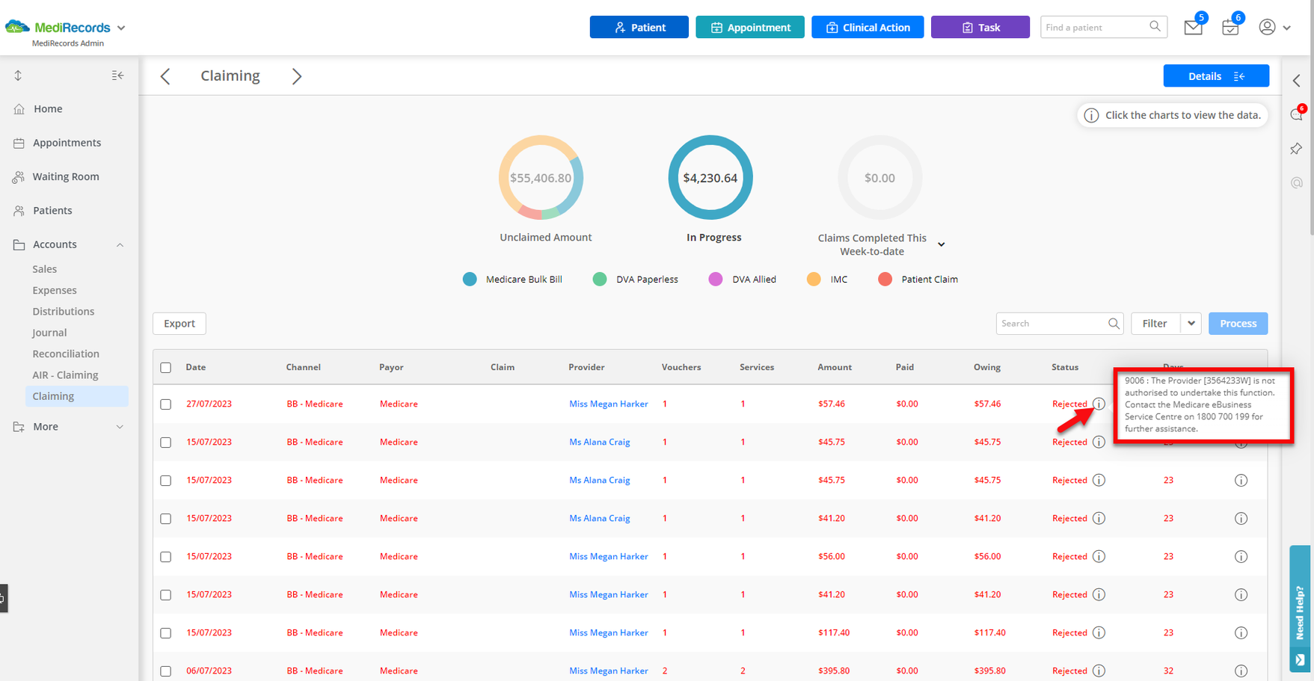
Task: Open the Waiting Room menu item
Action: 66,176
